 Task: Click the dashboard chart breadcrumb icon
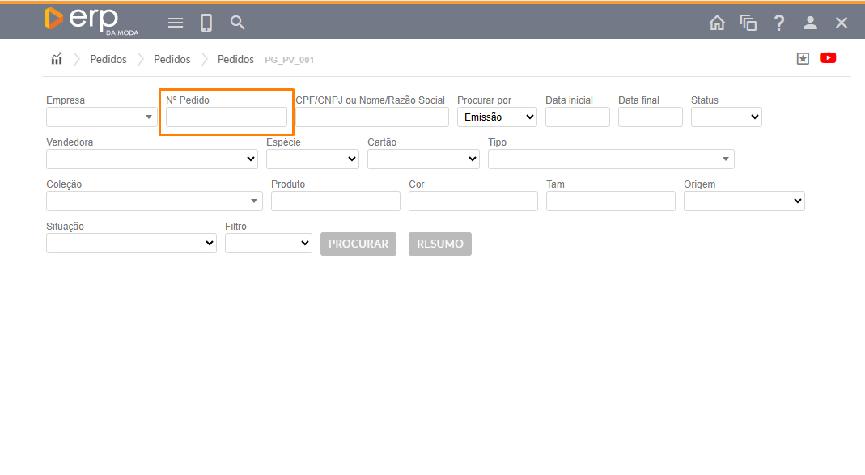point(57,59)
